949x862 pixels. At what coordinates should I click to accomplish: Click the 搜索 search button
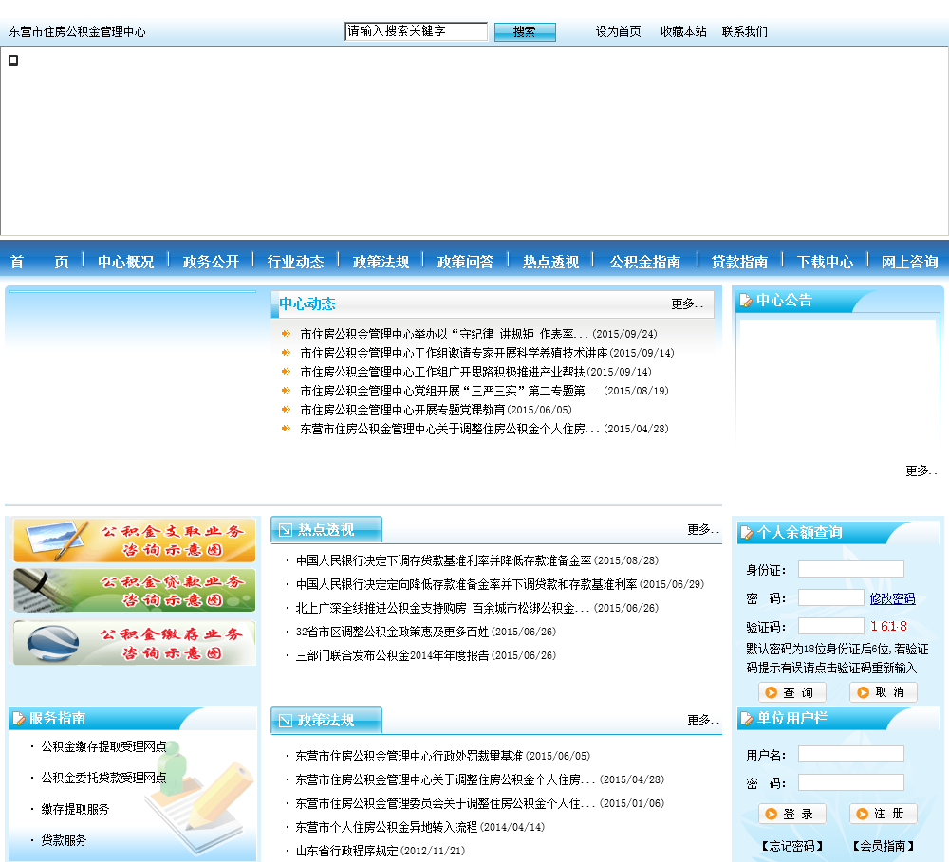(525, 31)
